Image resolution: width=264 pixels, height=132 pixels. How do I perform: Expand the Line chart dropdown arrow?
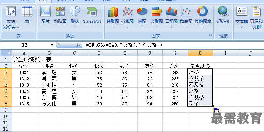tap(127, 27)
